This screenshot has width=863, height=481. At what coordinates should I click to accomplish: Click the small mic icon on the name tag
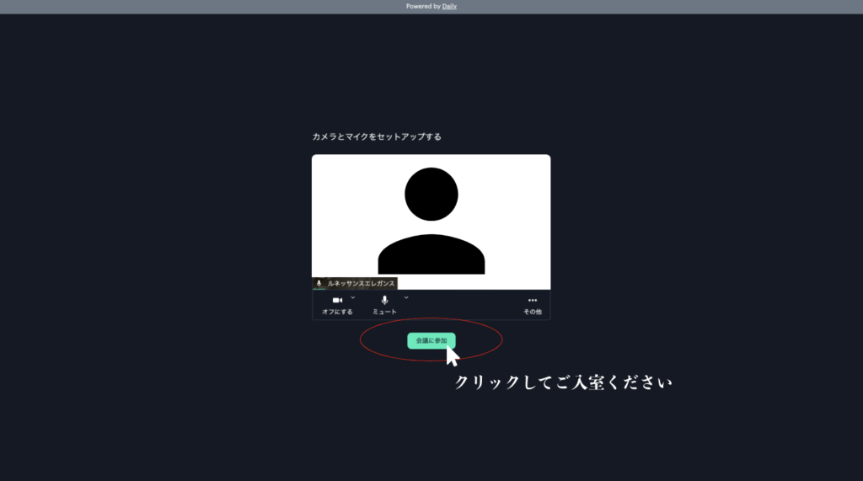tap(319, 284)
